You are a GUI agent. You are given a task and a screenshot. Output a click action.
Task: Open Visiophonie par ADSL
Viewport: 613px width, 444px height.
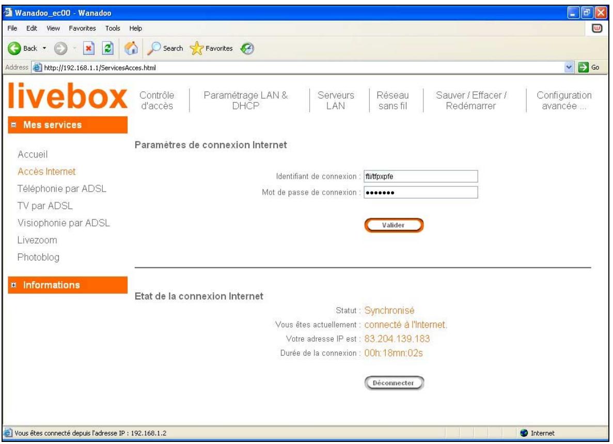click(x=64, y=223)
